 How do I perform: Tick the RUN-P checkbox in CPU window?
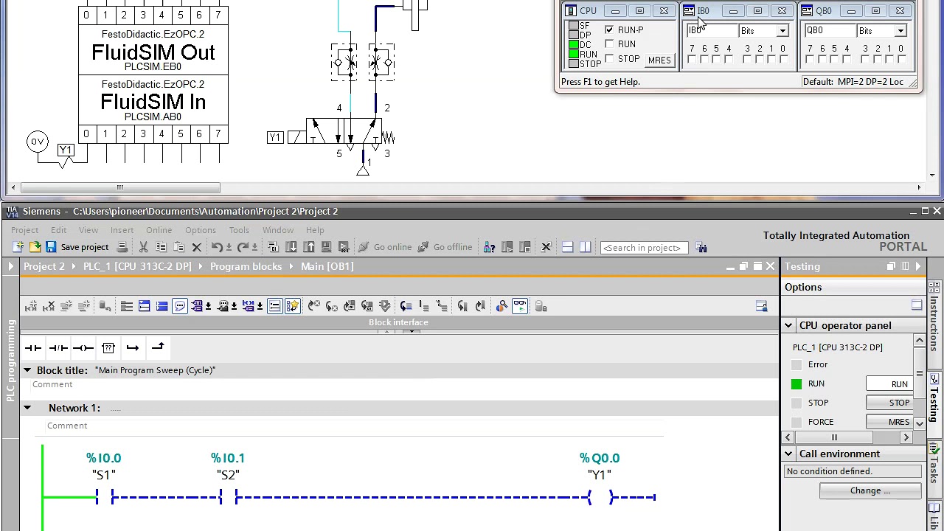tap(609, 30)
